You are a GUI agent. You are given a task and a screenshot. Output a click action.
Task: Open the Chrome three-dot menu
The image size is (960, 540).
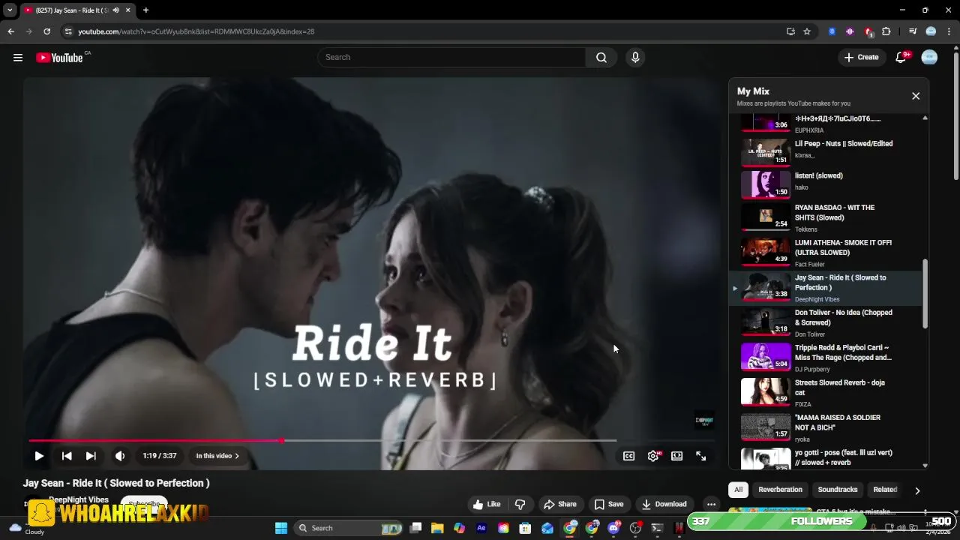[948, 31]
